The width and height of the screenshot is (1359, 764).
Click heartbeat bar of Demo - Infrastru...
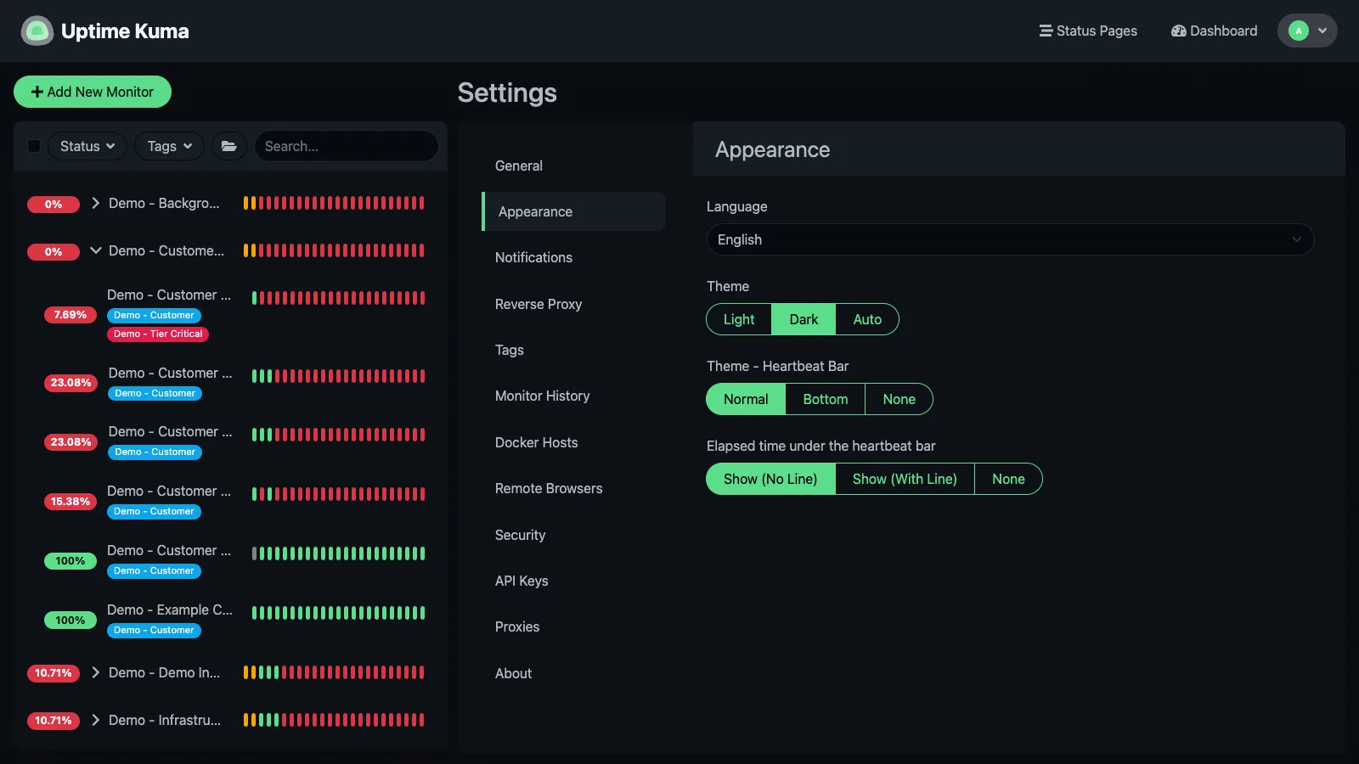[x=334, y=720]
